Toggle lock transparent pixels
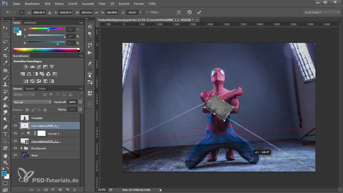This screenshot has height=193, width=343. (x=27, y=109)
